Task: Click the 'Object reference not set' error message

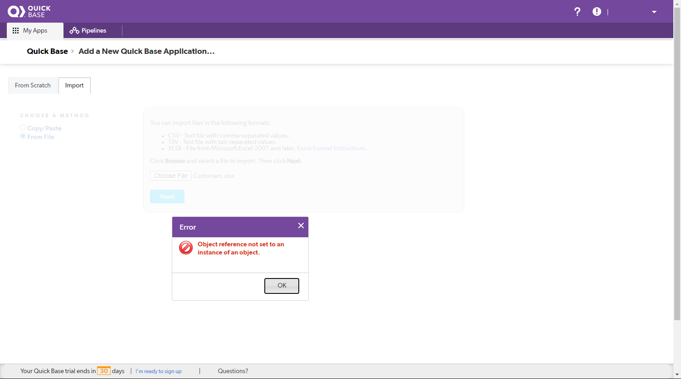Action: coord(241,248)
